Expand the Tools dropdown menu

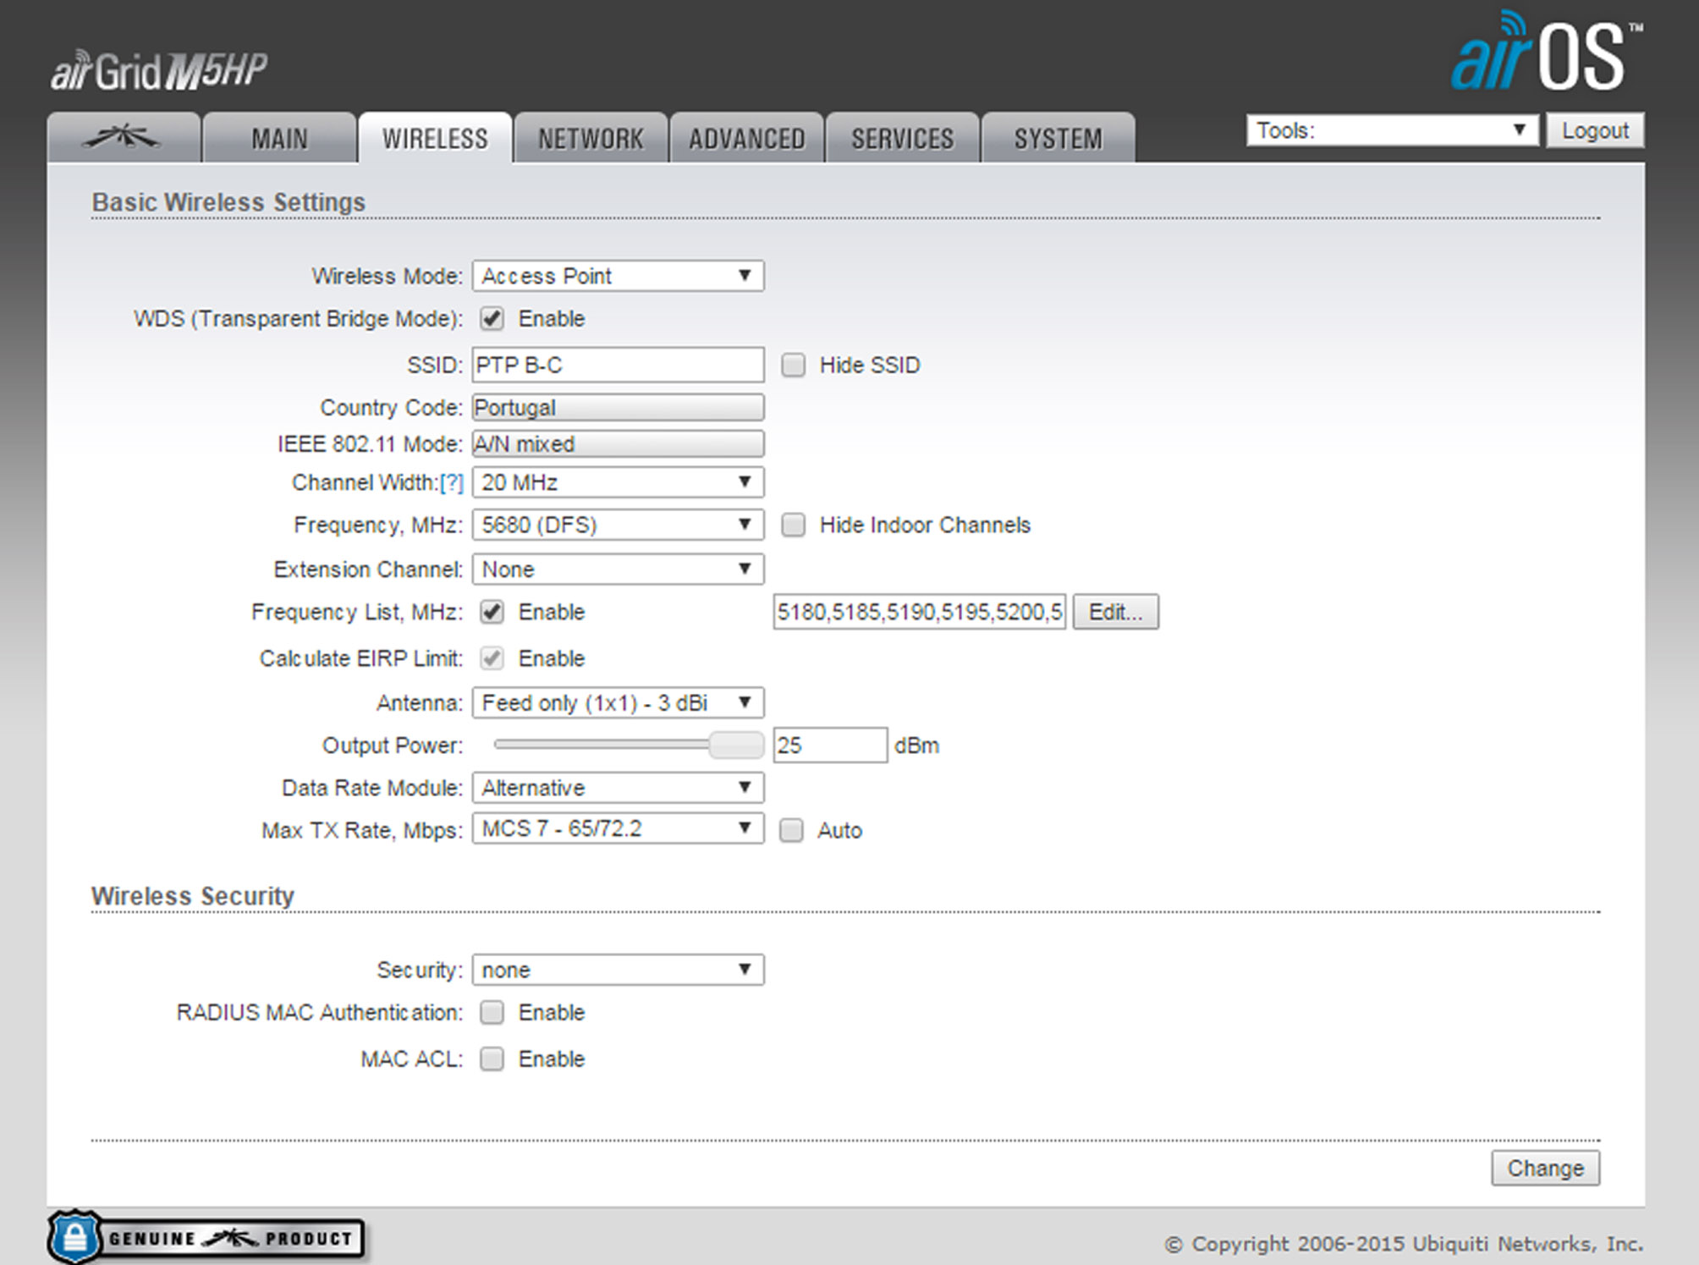(1391, 130)
